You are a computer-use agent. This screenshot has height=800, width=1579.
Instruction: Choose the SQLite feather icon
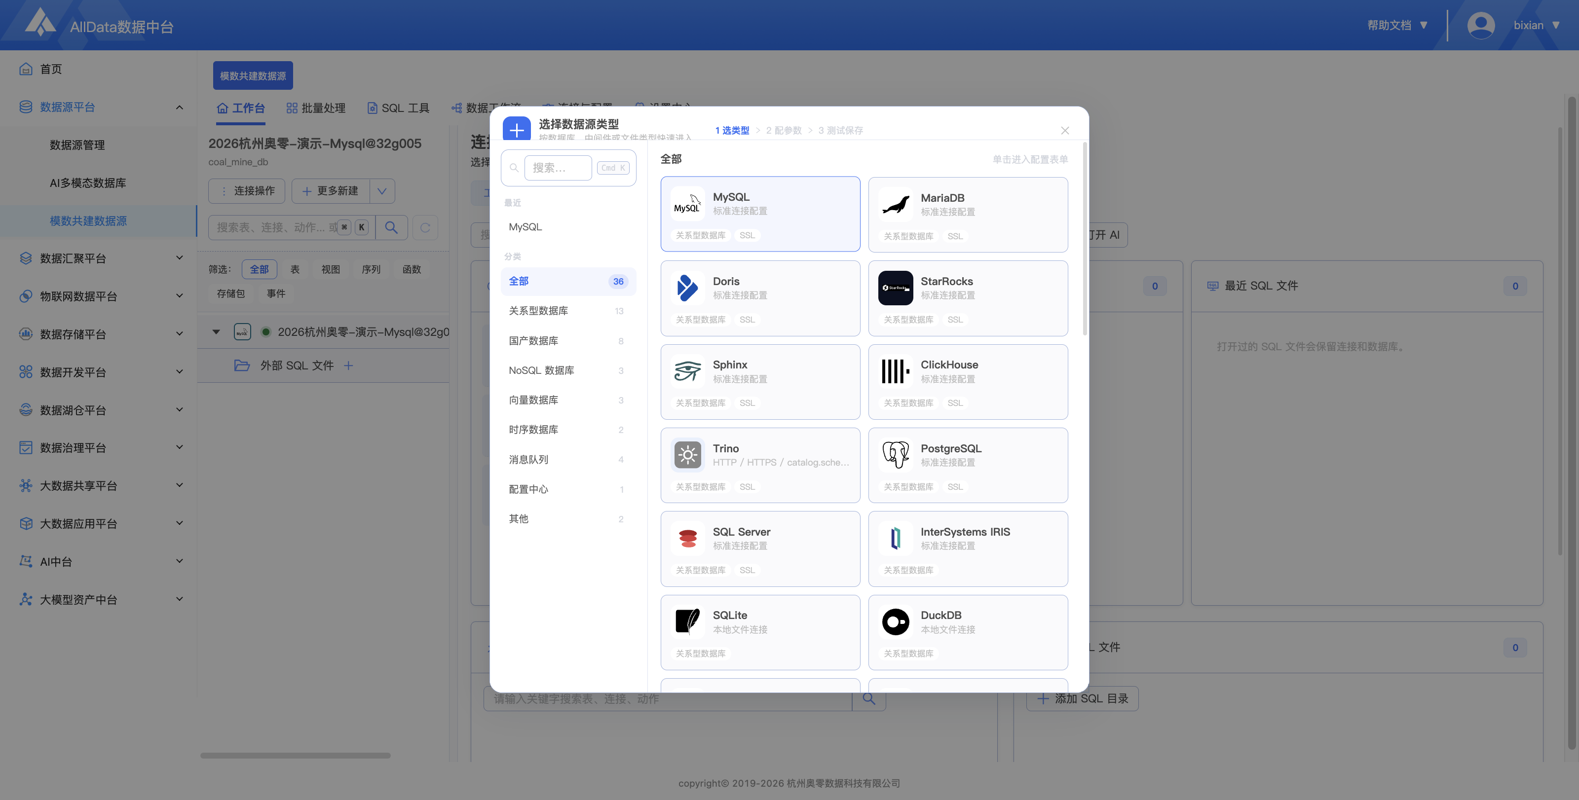687,622
